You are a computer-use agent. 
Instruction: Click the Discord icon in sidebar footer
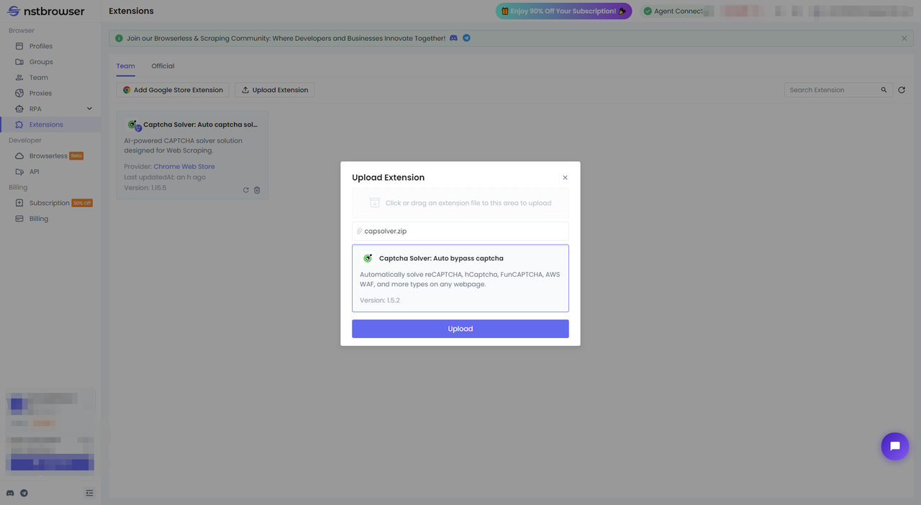(10, 493)
